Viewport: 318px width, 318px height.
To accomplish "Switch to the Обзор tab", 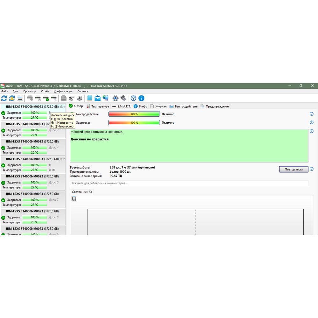I will coord(76,106).
